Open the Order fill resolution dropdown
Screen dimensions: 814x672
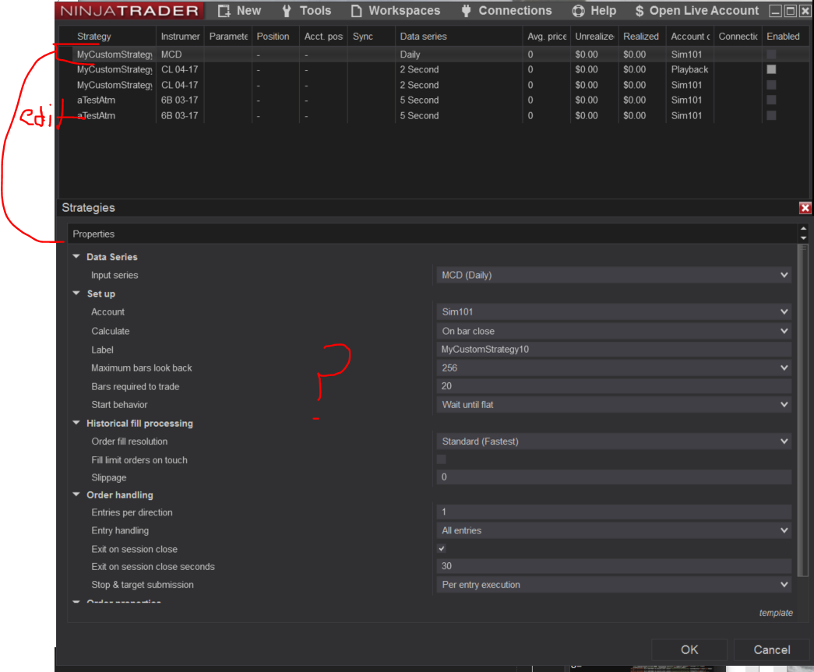[x=614, y=442]
